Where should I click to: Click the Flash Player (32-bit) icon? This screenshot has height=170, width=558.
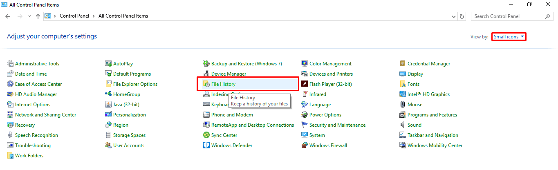[305, 84]
